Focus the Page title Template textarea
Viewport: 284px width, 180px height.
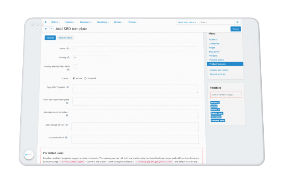(x=135, y=89)
